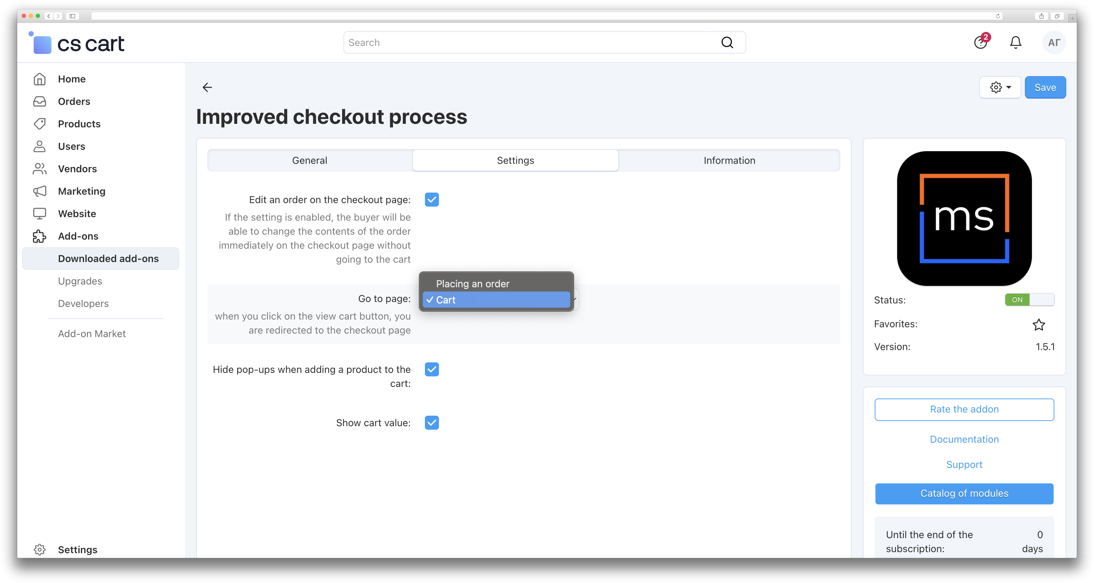Uncheck Edit an order on checkout page
Image resolution: width=1094 pixels, height=583 pixels.
pyautogui.click(x=432, y=200)
